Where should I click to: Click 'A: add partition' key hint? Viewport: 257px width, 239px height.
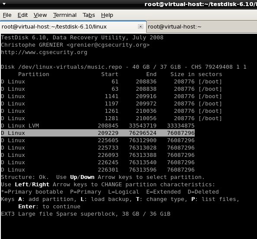click(47, 199)
